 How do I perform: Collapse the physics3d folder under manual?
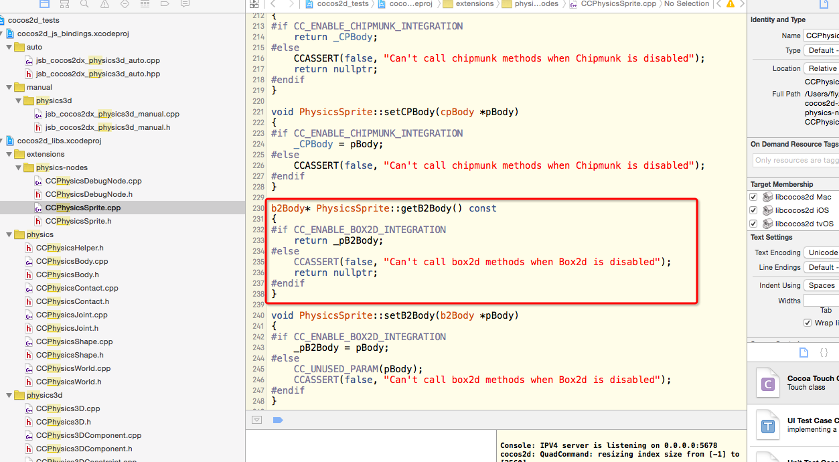(x=18, y=100)
